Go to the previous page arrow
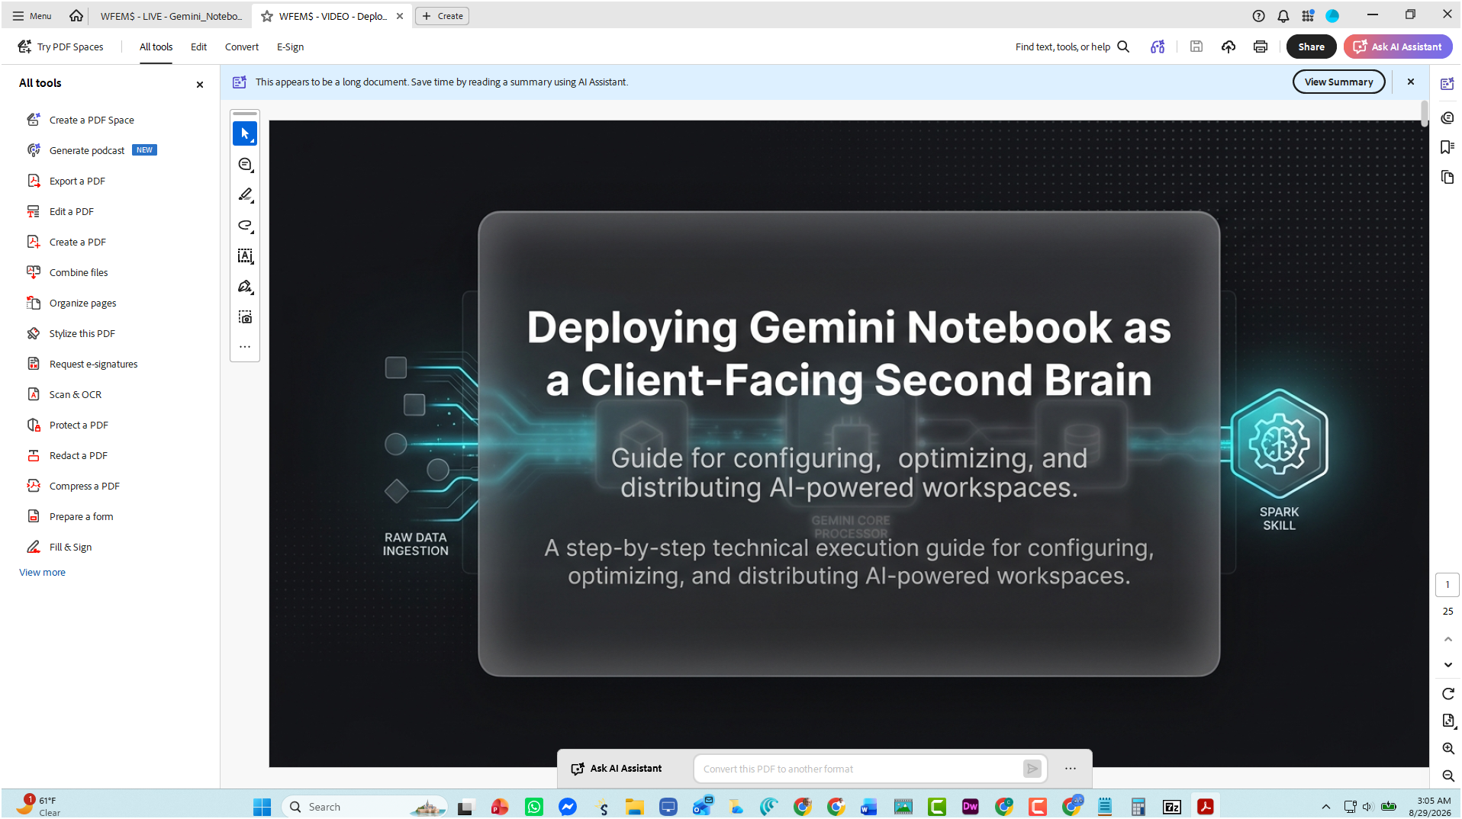Image resolution: width=1462 pixels, height=819 pixels. tap(1448, 639)
